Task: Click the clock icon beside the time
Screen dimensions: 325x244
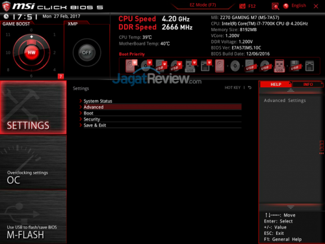Action: 6,16
